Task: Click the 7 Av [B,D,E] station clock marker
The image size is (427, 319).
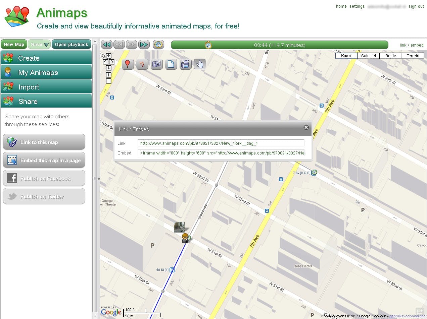Action: pyautogui.click(x=314, y=172)
